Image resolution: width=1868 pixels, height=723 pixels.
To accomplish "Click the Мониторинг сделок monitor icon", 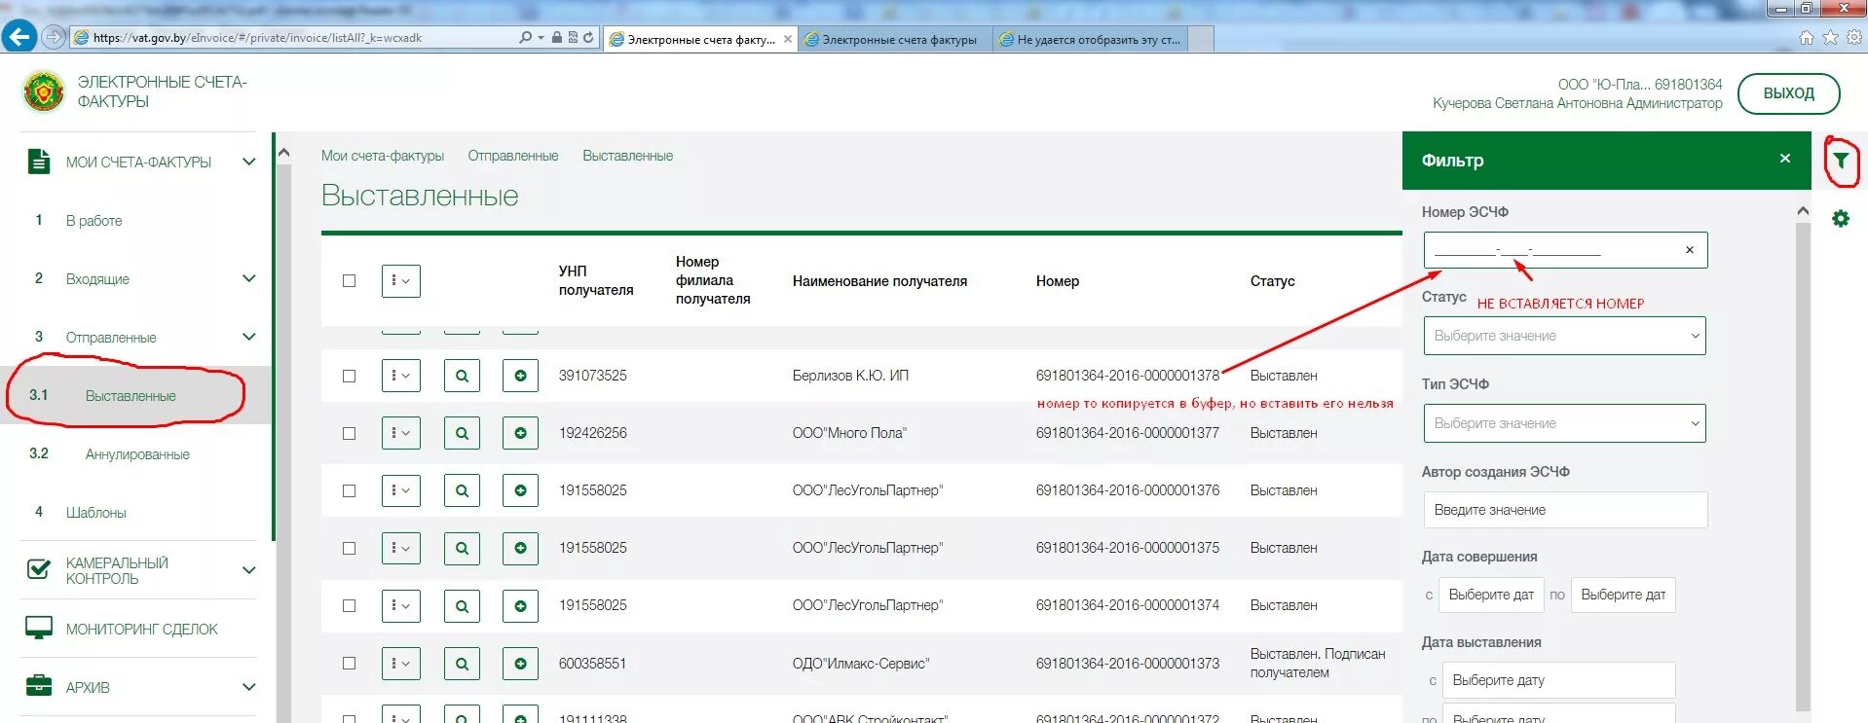I will (39, 629).
